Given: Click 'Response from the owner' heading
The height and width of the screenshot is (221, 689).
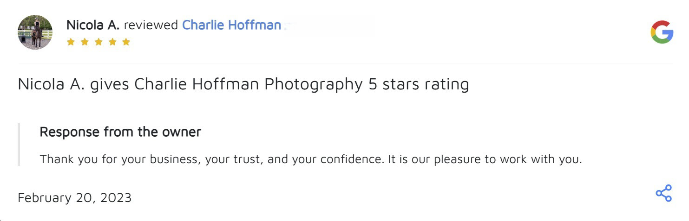Looking at the screenshot, I should point(120,132).
